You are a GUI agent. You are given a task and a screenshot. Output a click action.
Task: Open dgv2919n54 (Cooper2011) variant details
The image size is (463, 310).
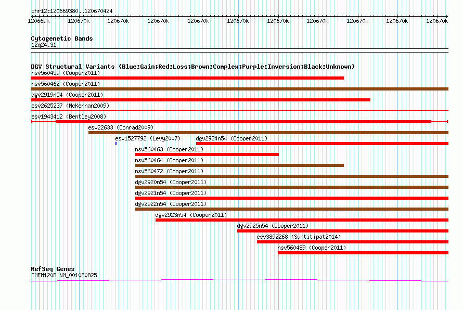[x=67, y=95]
